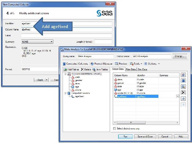Click the Join Tables button
Screen dimensions: 192x144
100,70
